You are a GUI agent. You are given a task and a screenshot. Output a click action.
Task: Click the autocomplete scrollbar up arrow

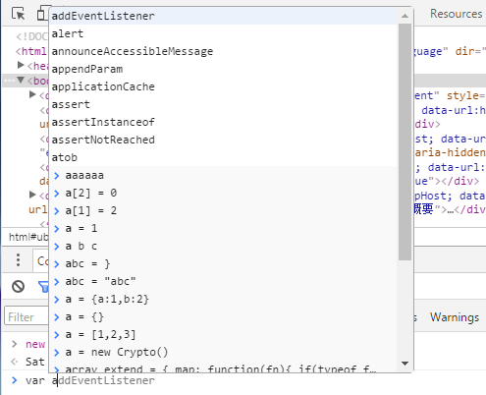coord(405,16)
